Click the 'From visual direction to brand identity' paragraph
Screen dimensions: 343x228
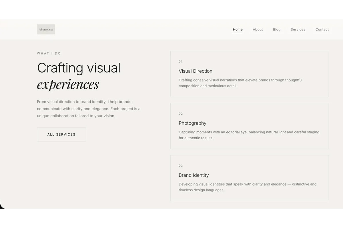(89, 109)
